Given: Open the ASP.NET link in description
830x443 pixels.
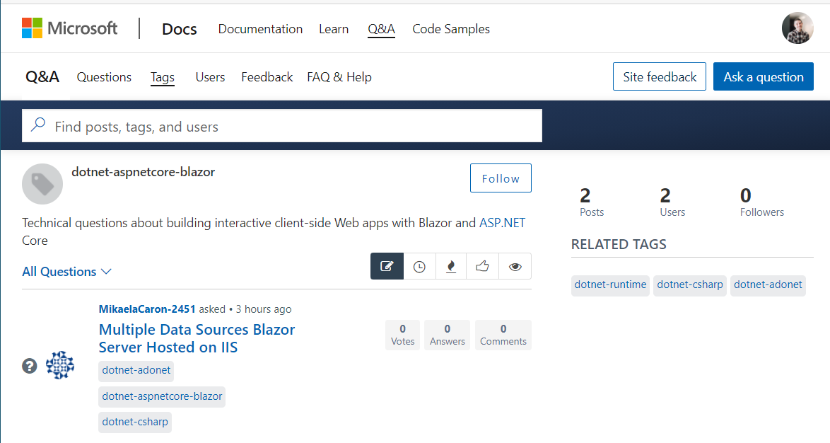Looking at the screenshot, I should tap(503, 222).
